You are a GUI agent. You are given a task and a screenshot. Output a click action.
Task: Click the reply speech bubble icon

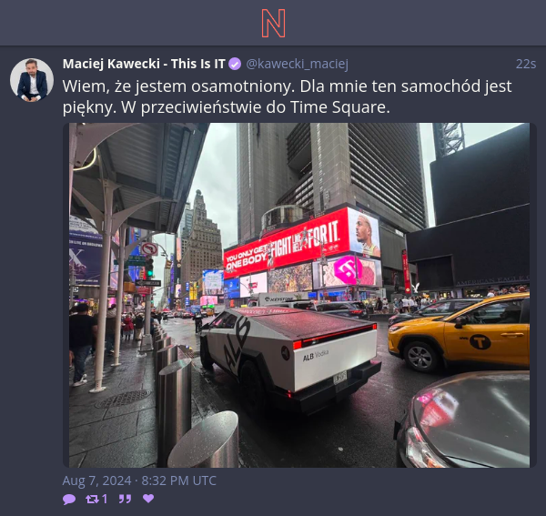[x=69, y=499]
